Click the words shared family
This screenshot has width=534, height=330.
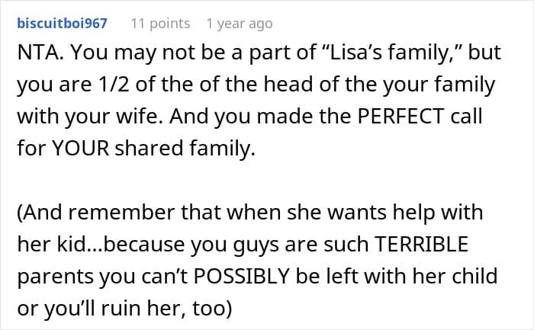coord(185,149)
